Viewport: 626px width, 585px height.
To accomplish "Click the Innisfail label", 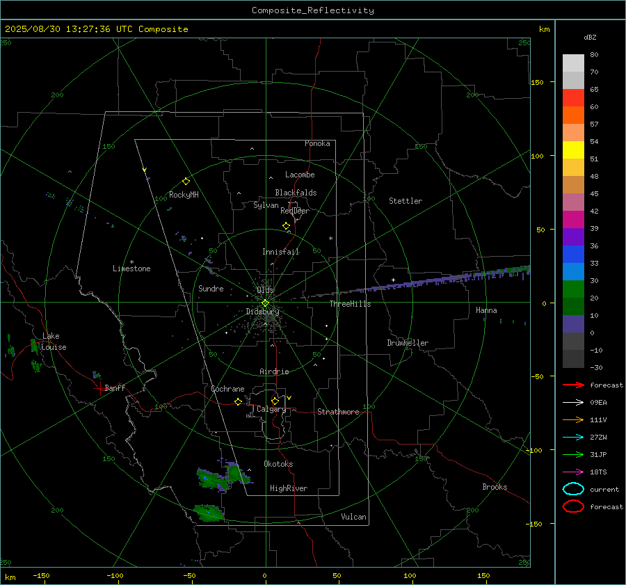I will point(281,252).
